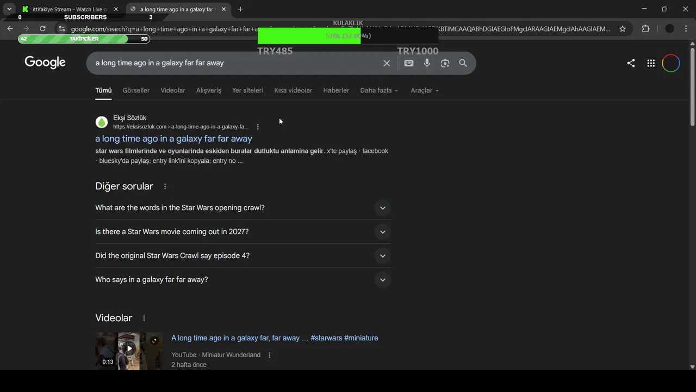Close the 'a long time ago' search tab
The width and height of the screenshot is (696, 392).
click(223, 9)
